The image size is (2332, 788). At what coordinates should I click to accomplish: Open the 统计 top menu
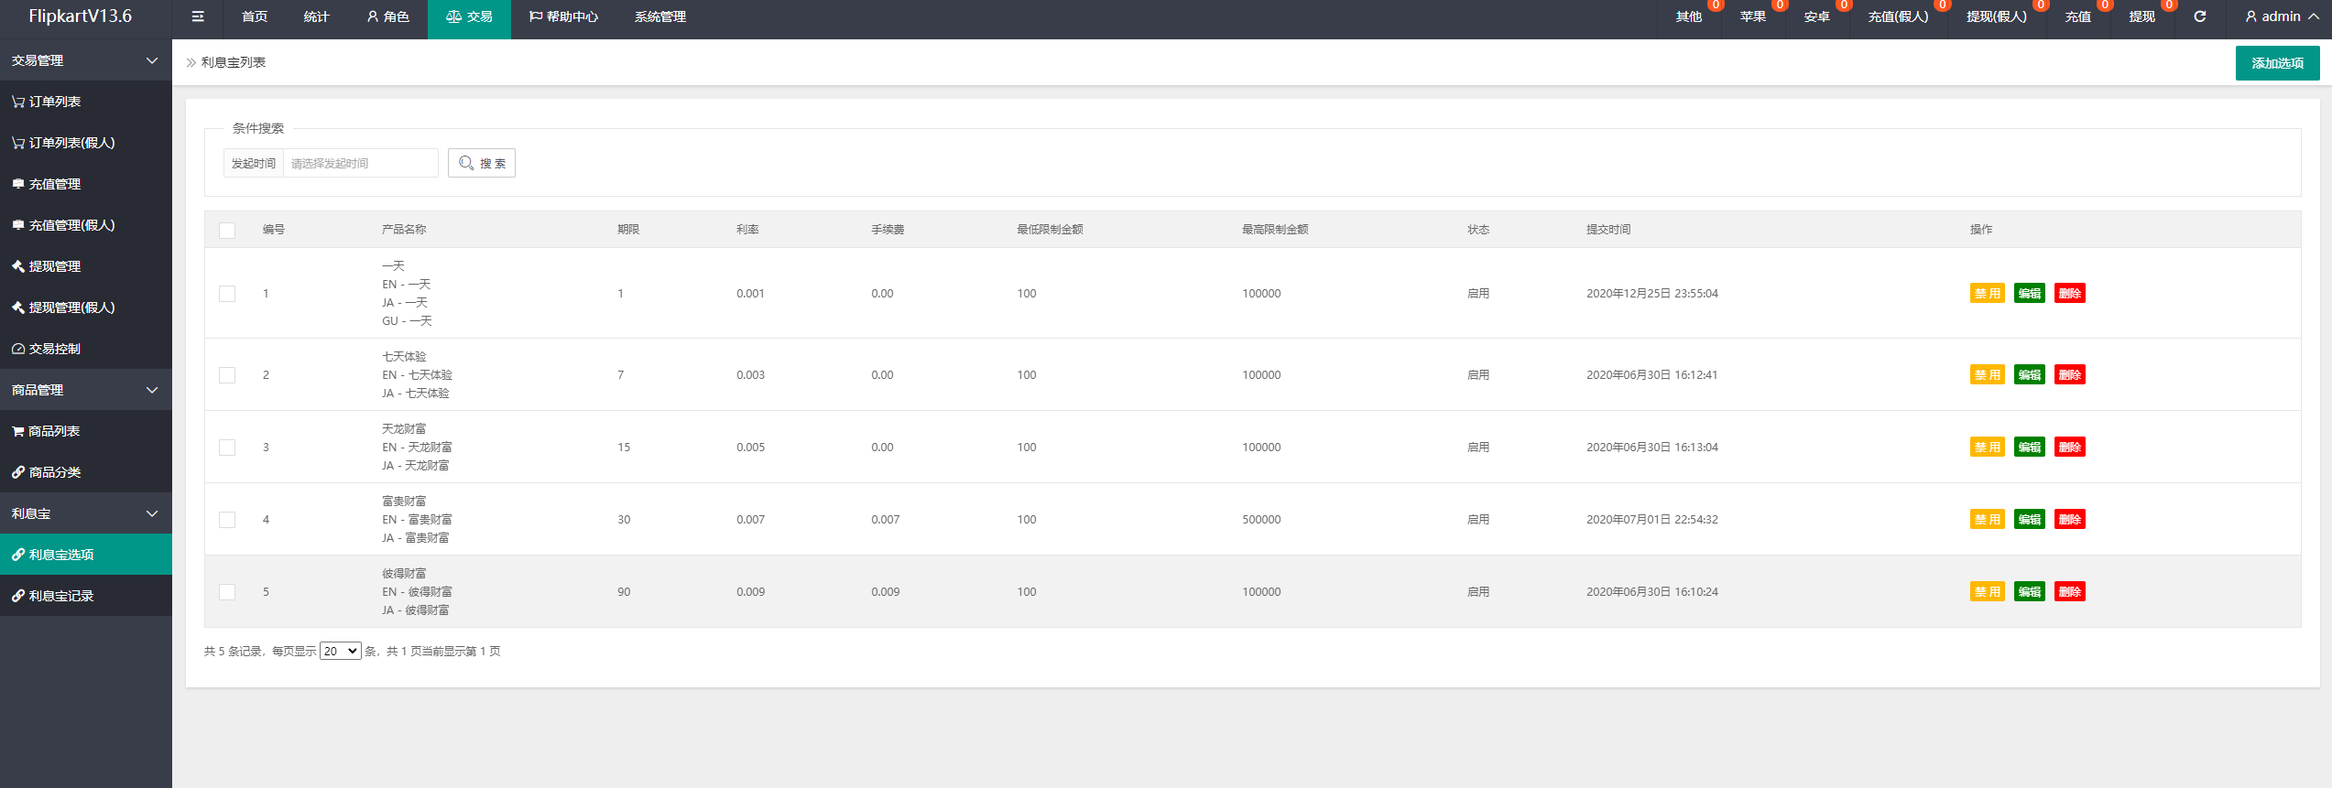(317, 16)
